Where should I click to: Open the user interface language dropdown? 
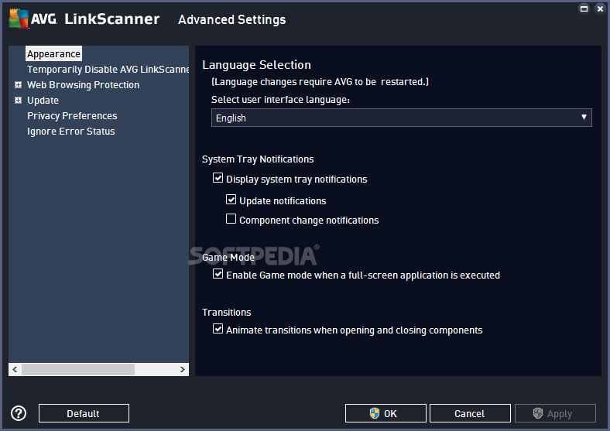pyautogui.click(x=402, y=118)
